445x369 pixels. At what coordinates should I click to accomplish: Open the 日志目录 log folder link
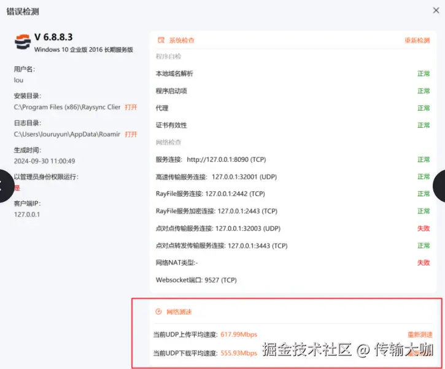click(131, 134)
